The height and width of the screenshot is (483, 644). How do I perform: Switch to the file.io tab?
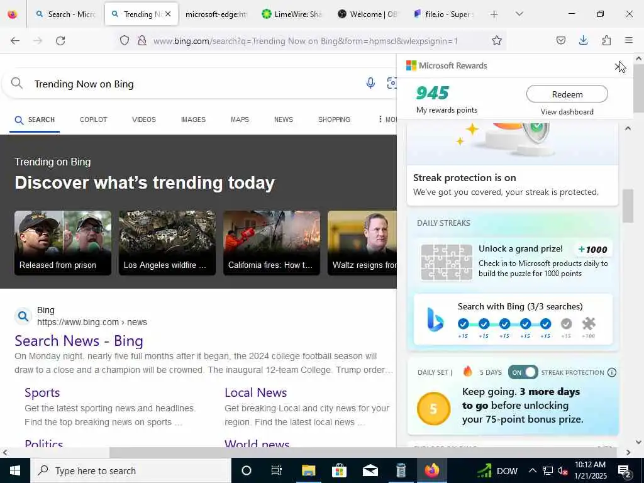(x=445, y=14)
